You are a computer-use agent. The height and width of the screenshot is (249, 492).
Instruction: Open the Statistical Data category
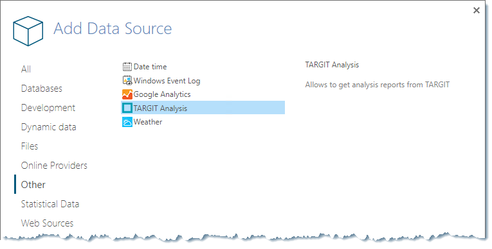click(50, 204)
